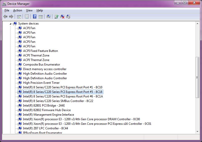The width and height of the screenshot is (202, 142).
Task: Click the scrollbar down arrow
Action: coord(197,132)
